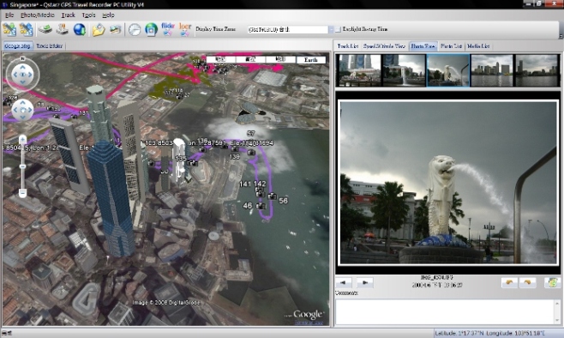The image size is (564, 338).
Task: Click the map zoom slider handle
Action: 22,166
